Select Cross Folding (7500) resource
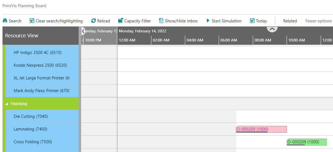The height and width of the screenshot is (152, 333). pyautogui.click(x=42, y=142)
